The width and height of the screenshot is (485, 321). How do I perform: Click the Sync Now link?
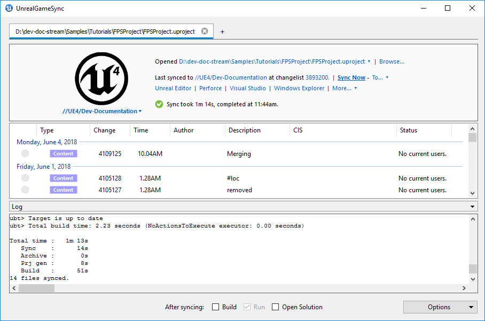[351, 77]
